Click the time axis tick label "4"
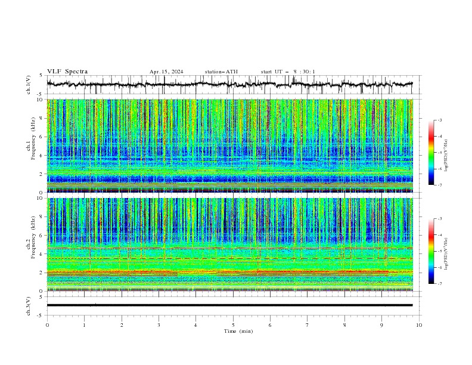 tap(195, 325)
